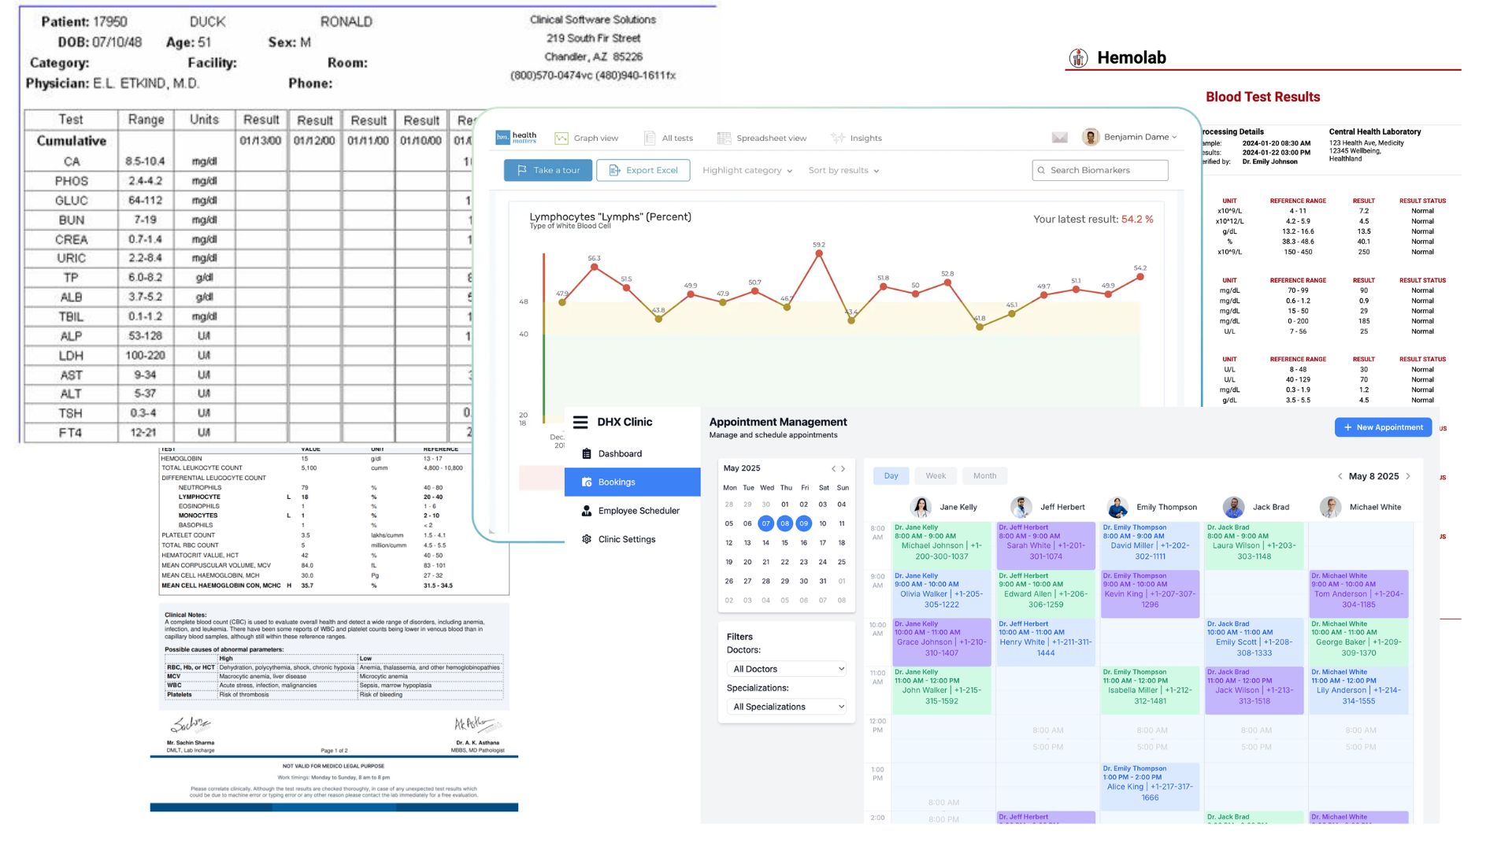Open Laura Wilson's appointment card
This screenshot has width=1512, height=850.
1254,545
